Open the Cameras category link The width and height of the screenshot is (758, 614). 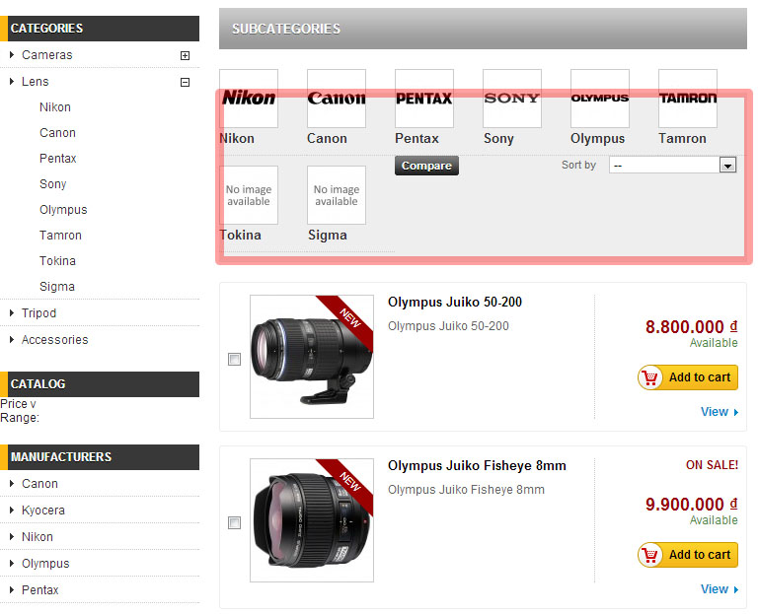[x=47, y=55]
